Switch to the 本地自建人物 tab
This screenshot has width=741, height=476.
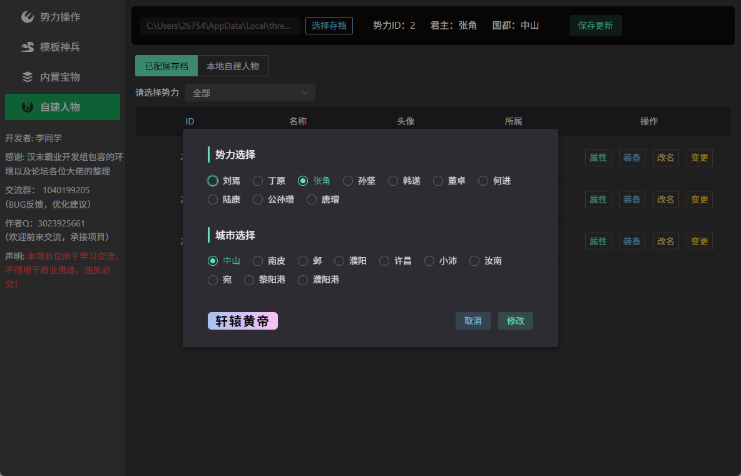[233, 66]
